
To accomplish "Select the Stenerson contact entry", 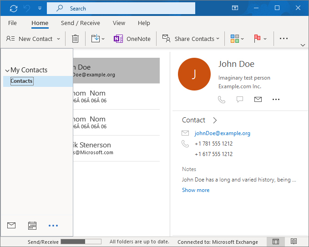I will [116, 148].
